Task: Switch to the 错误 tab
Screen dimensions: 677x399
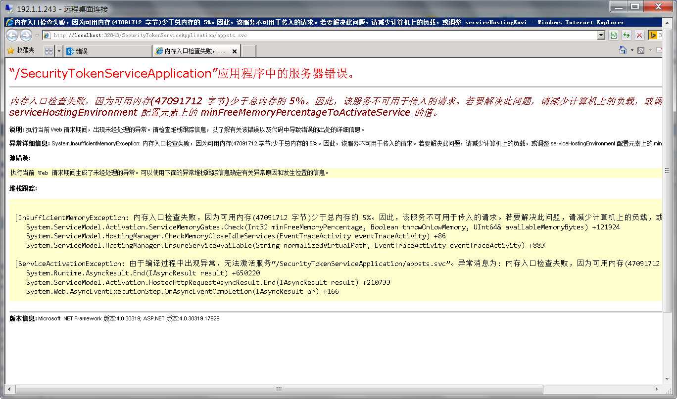Action: click(x=108, y=51)
